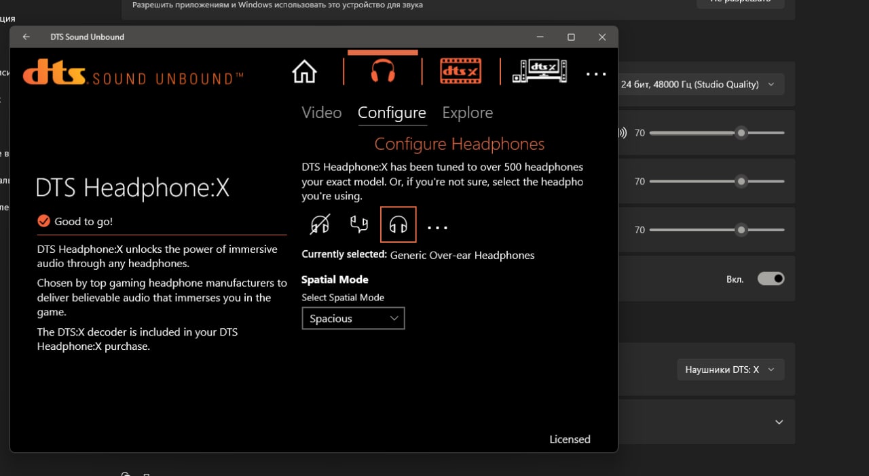Toggle the Вкл. switch in Settings
The width and height of the screenshot is (869, 476).
click(x=771, y=279)
